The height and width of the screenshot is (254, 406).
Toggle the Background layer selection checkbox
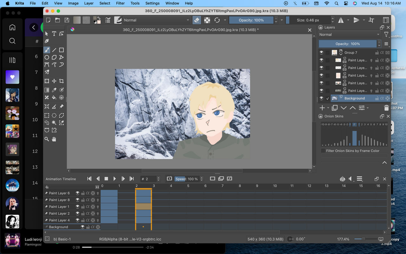point(328,98)
